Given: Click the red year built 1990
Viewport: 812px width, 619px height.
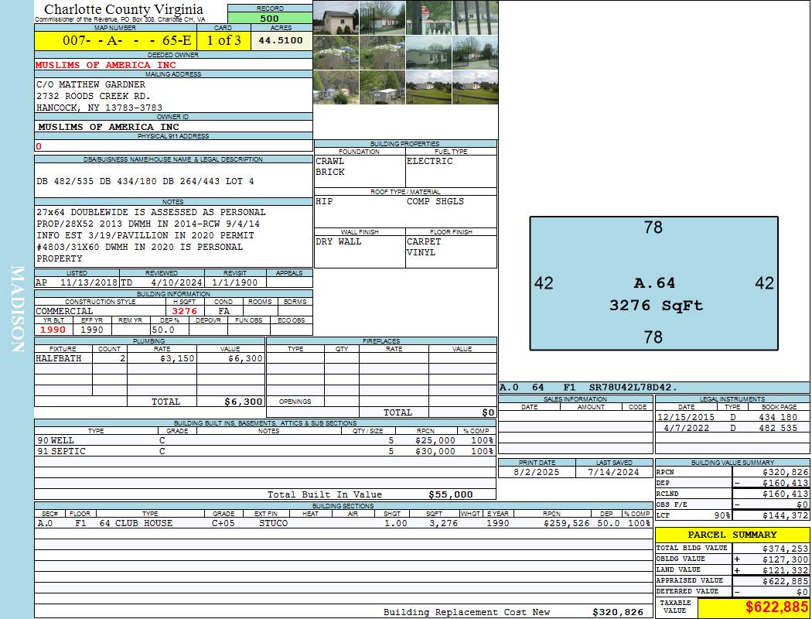Looking at the screenshot, I should [53, 330].
